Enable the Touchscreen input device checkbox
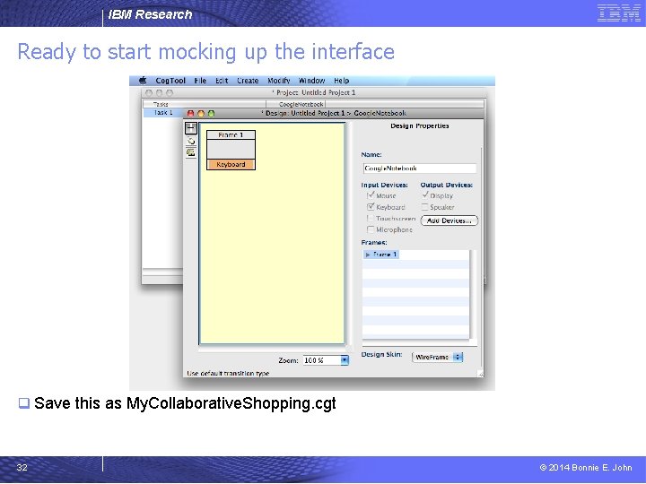 (371, 219)
